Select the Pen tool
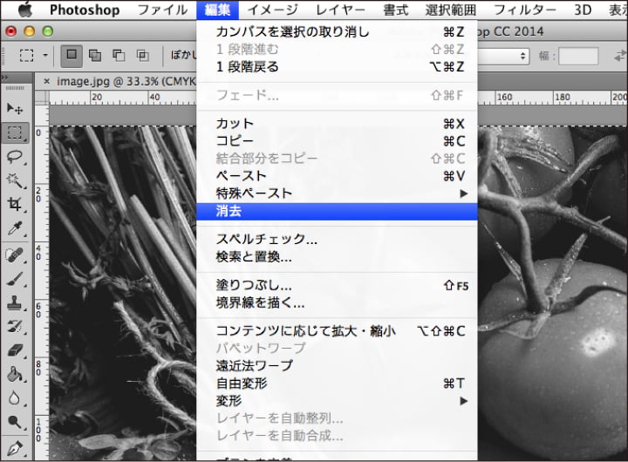Viewport: 628px width, 462px height. tap(15, 448)
